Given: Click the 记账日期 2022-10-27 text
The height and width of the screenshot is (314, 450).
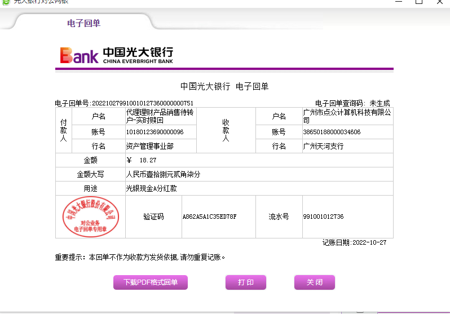Looking at the screenshot, I should (x=355, y=243).
